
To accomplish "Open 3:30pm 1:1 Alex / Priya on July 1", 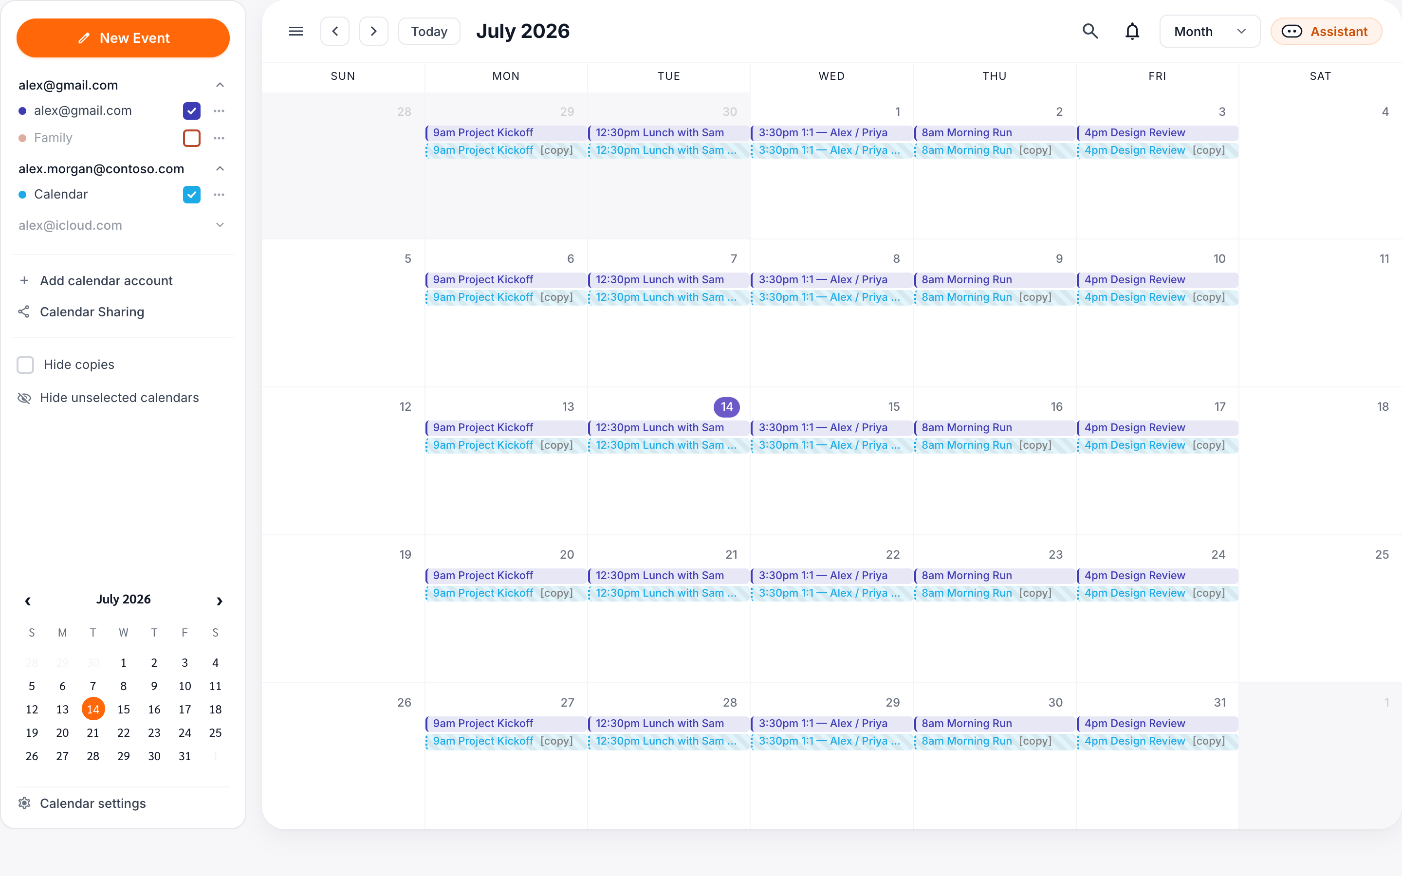I will [831, 133].
